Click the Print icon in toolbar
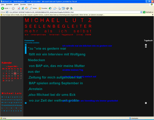Screen dimensions: 154x120 (59, 8)
